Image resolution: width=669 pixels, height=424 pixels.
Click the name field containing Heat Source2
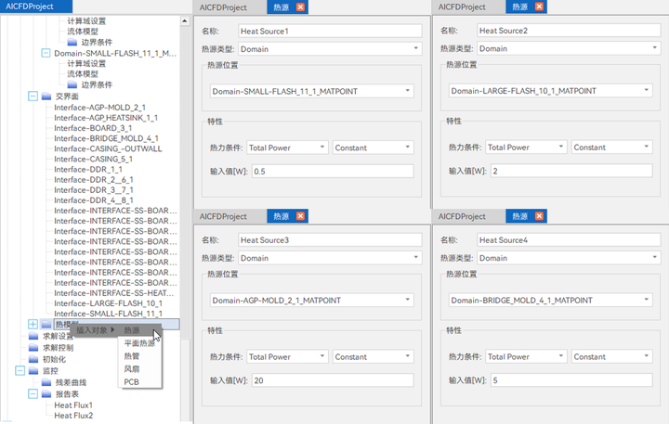[569, 31]
